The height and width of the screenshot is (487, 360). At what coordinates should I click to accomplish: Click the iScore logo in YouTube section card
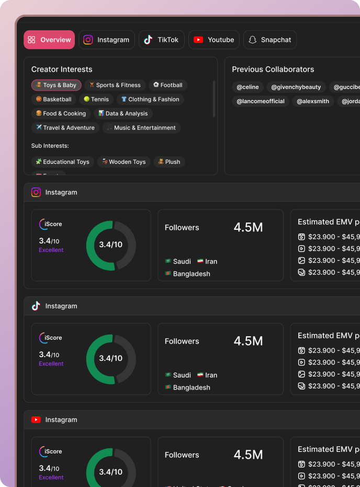tap(50, 451)
